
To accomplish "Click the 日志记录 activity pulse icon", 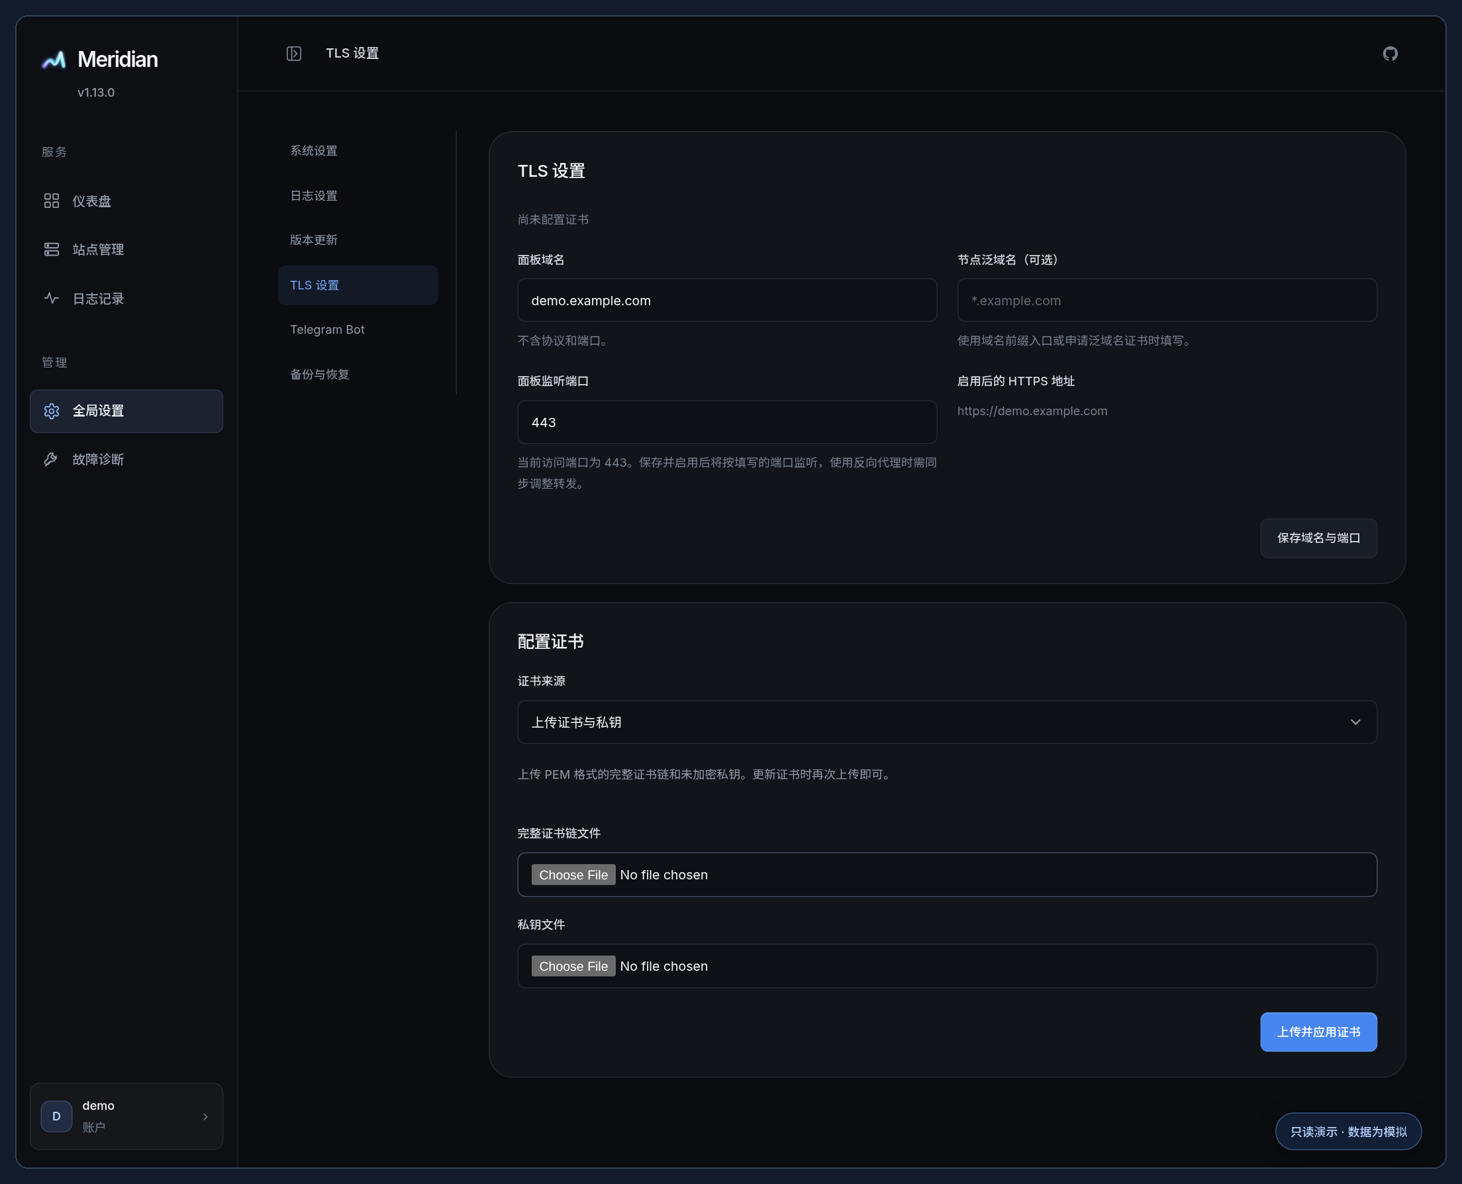I will click(x=52, y=298).
